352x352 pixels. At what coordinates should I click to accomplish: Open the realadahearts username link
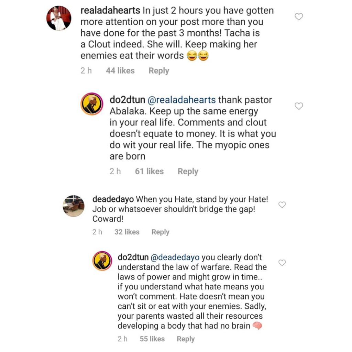[110, 11]
